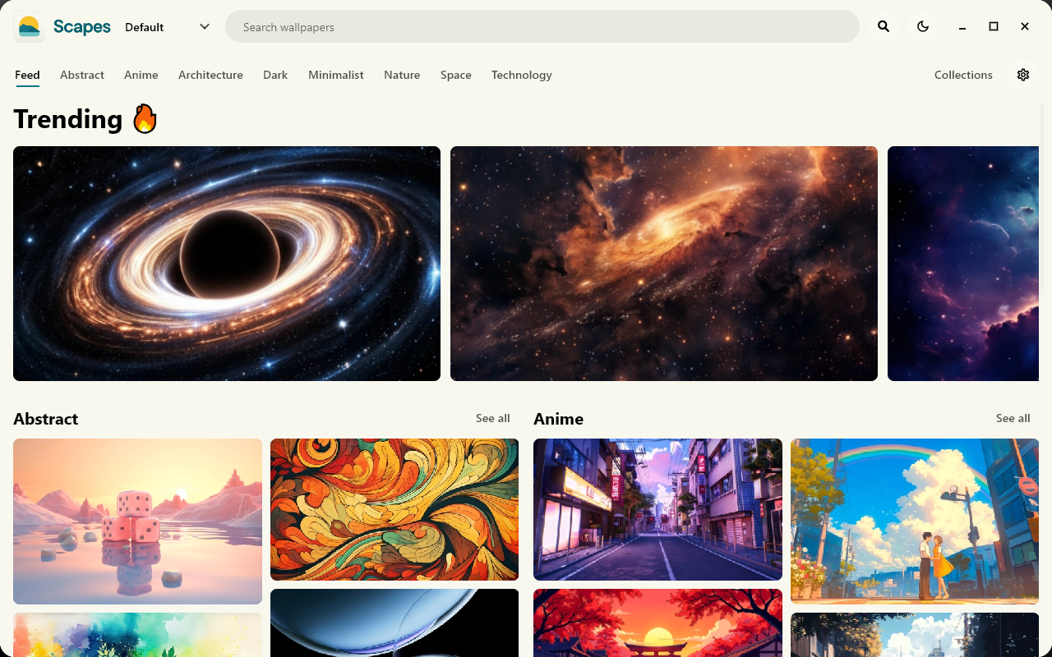
Task: Open the watercolor splash abstract wallpaper
Action: coord(137,635)
